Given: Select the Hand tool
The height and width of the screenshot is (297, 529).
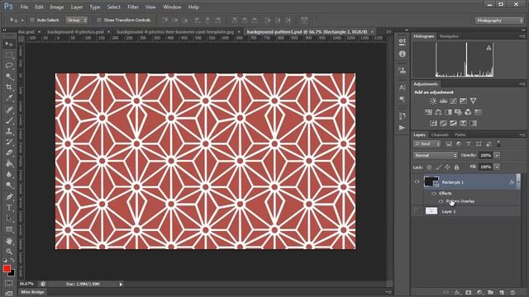Looking at the screenshot, I should click(x=9, y=241).
